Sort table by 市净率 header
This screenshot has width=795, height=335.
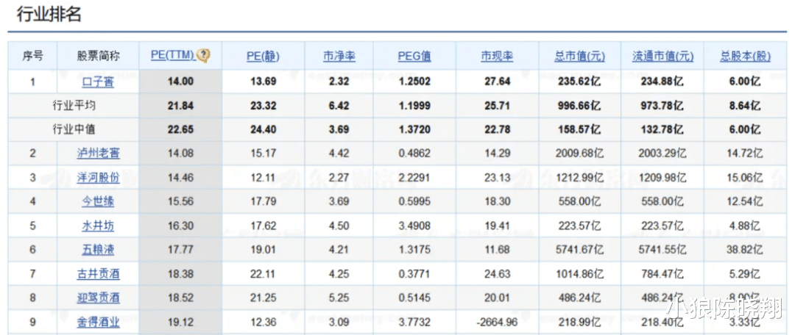click(x=339, y=56)
